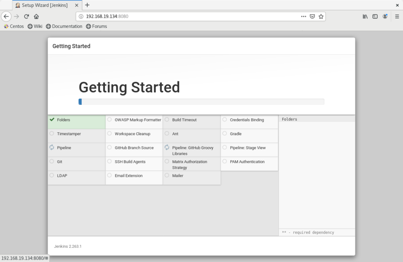Click the pending circle beside Workspace Cleanup

click(109, 134)
